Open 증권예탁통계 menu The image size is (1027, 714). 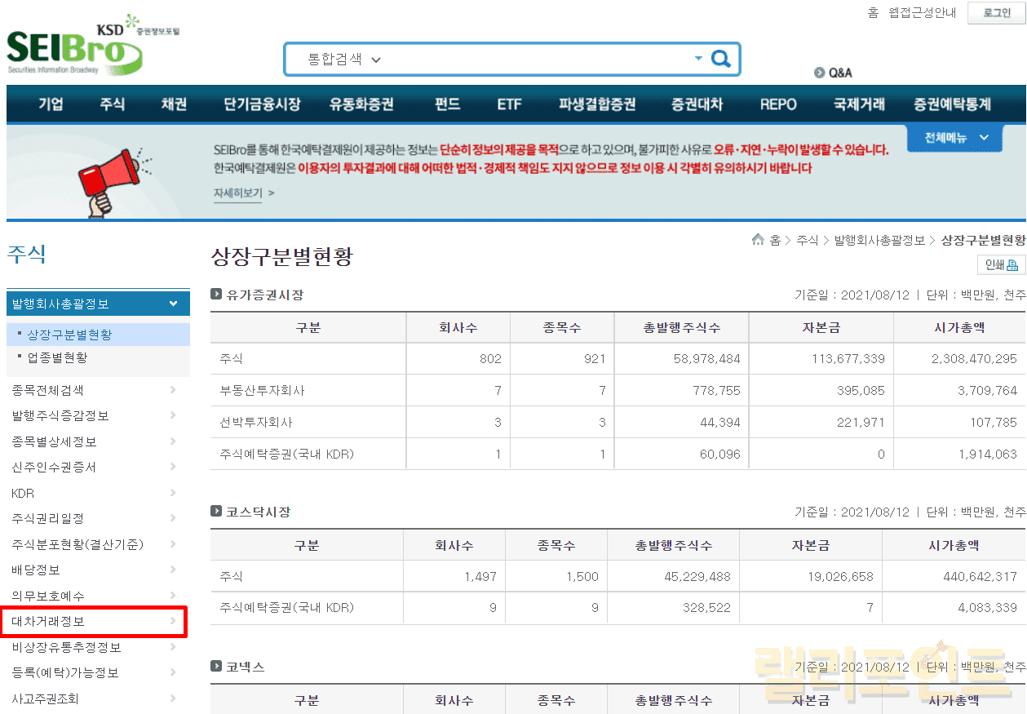click(952, 104)
